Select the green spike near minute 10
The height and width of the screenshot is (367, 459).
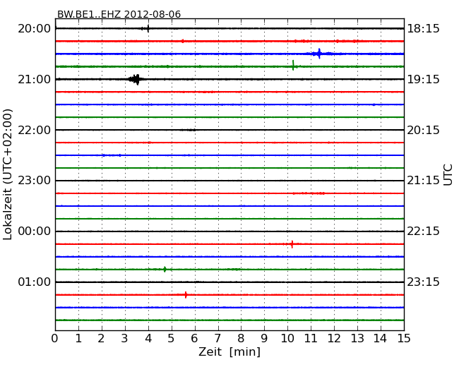[x=293, y=65]
